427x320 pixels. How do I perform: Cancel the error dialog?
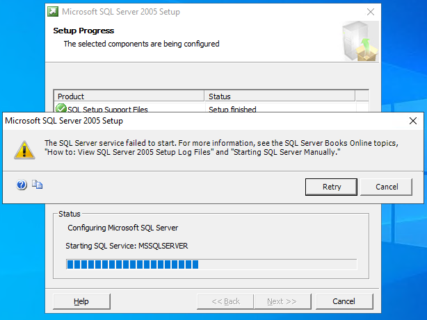(387, 187)
